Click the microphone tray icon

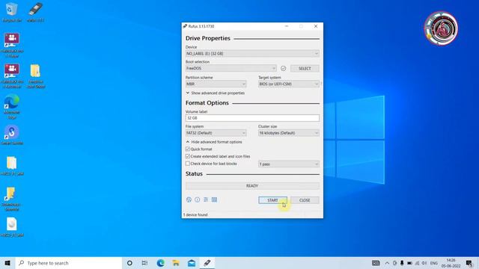[x=402, y=263]
